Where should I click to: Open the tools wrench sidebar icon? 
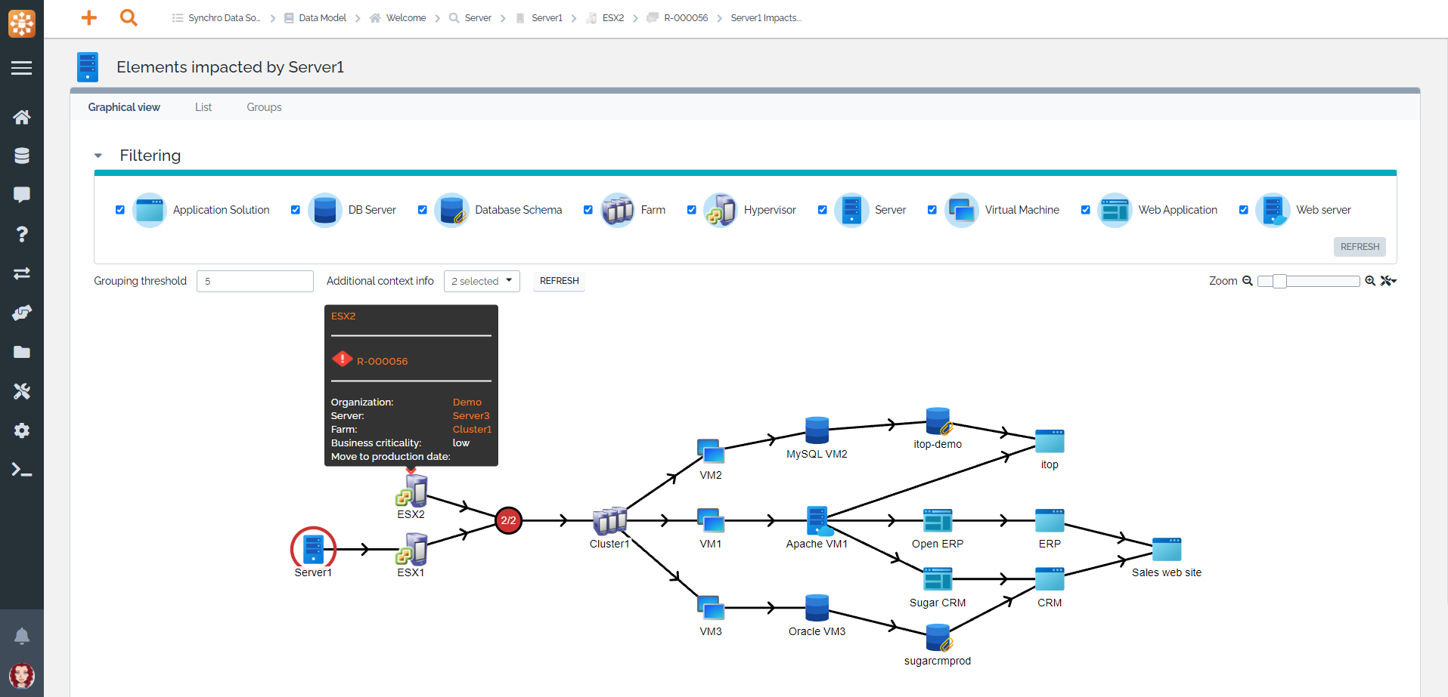(22, 391)
